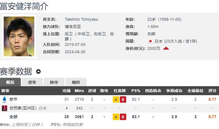This screenshot has height=129, width=219.
Task: Click the World Cup qualifier logo icon
Action: click(4, 108)
